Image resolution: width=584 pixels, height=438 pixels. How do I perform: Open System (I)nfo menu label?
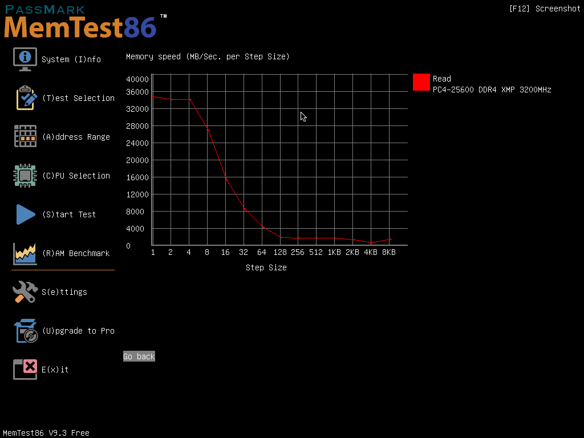71,59
